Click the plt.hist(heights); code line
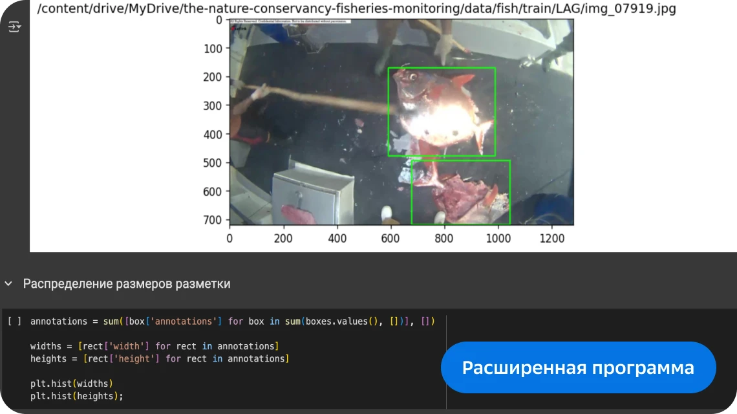Viewport: 737px width, 414px height. click(76, 396)
